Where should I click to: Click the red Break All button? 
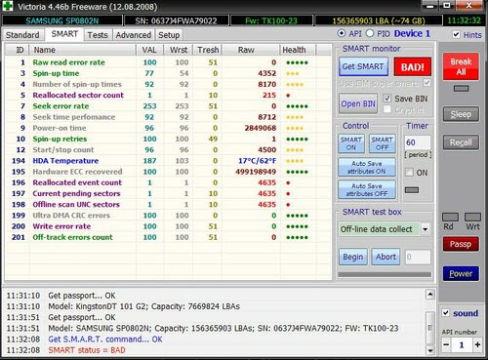click(461, 66)
